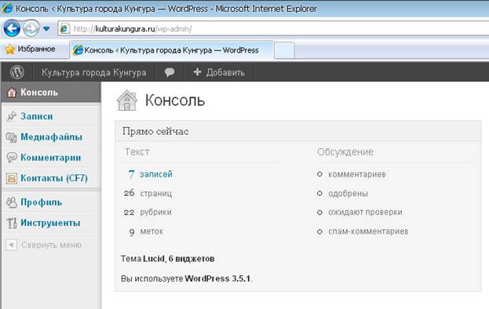Click the Инструменты tools icon
489x309 pixels.
click(x=12, y=223)
